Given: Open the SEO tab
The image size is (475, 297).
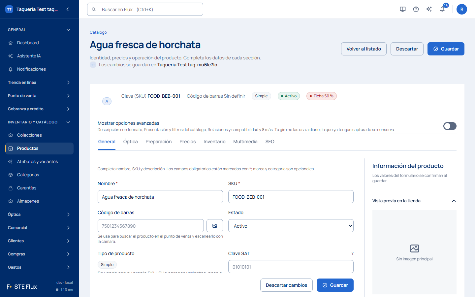Looking at the screenshot, I should click(x=270, y=142).
